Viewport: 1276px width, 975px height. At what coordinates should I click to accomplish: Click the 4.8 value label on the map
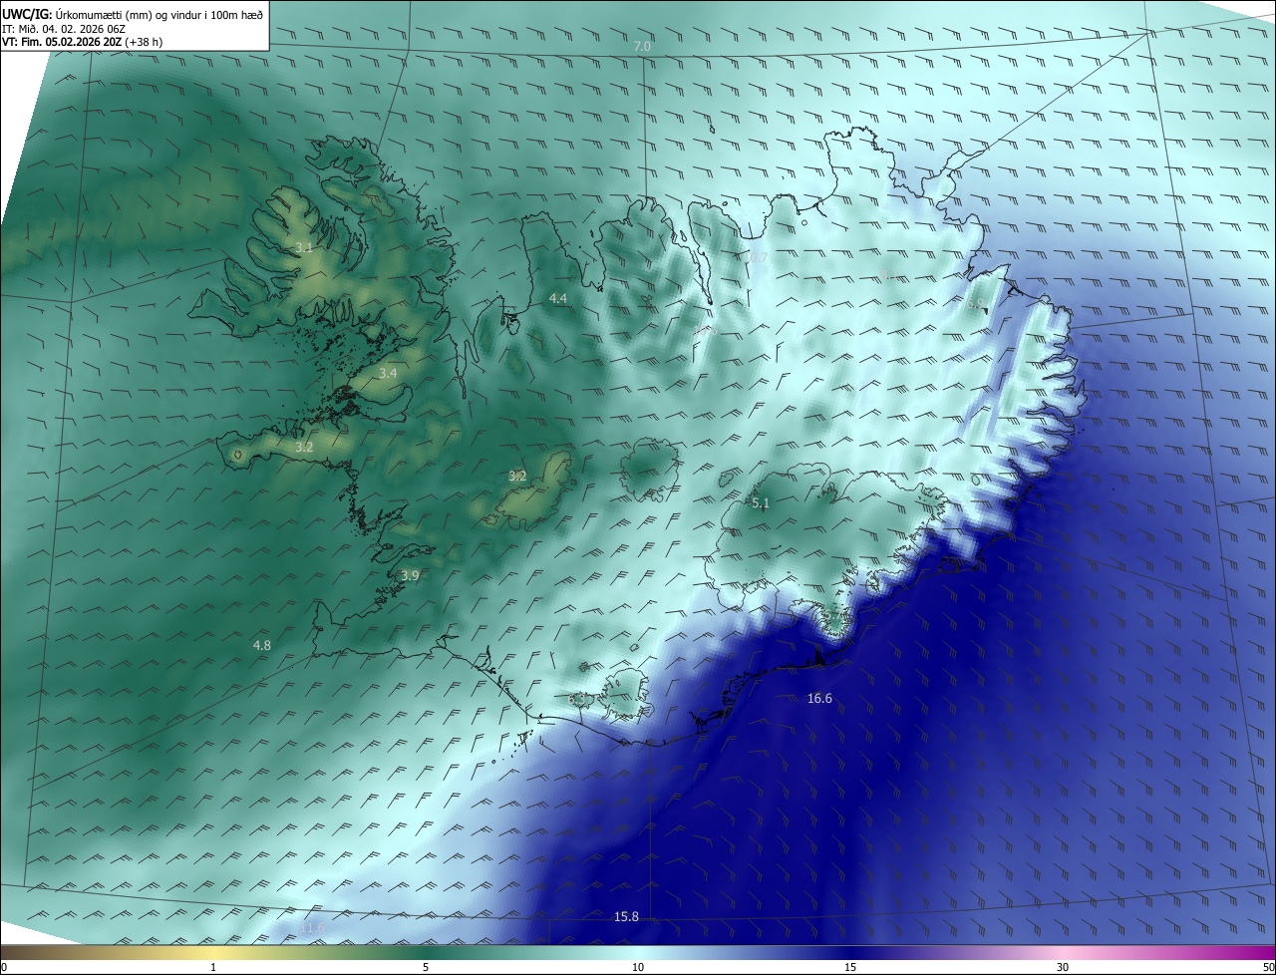[x=261, y=646]
